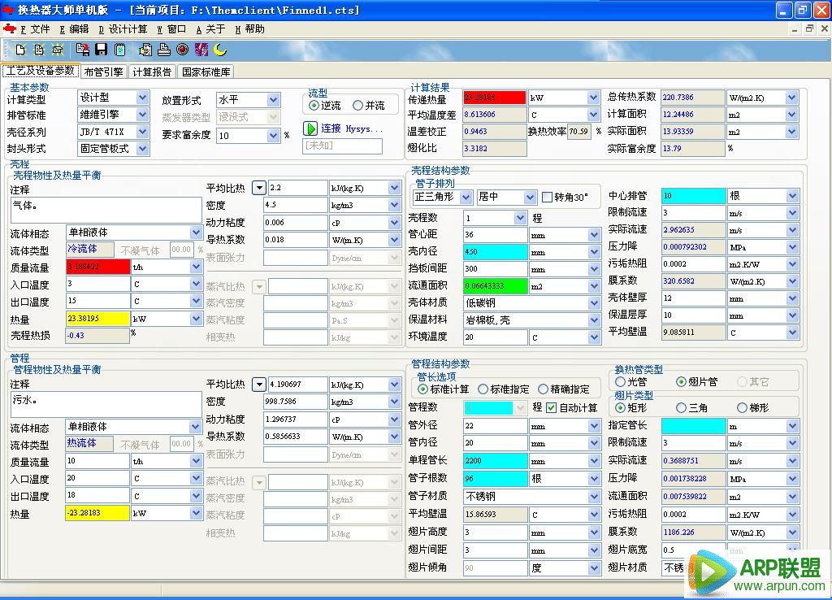
Task: Switch to the 计算报告 tab
Action: click(x=152, y=72)
